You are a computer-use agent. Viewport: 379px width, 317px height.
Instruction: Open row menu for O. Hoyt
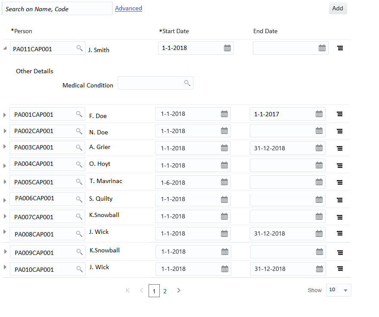click(x=340, y=166)
